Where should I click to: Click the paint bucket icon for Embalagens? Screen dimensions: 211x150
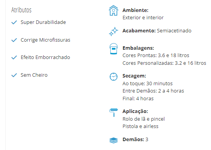(113, 49)
